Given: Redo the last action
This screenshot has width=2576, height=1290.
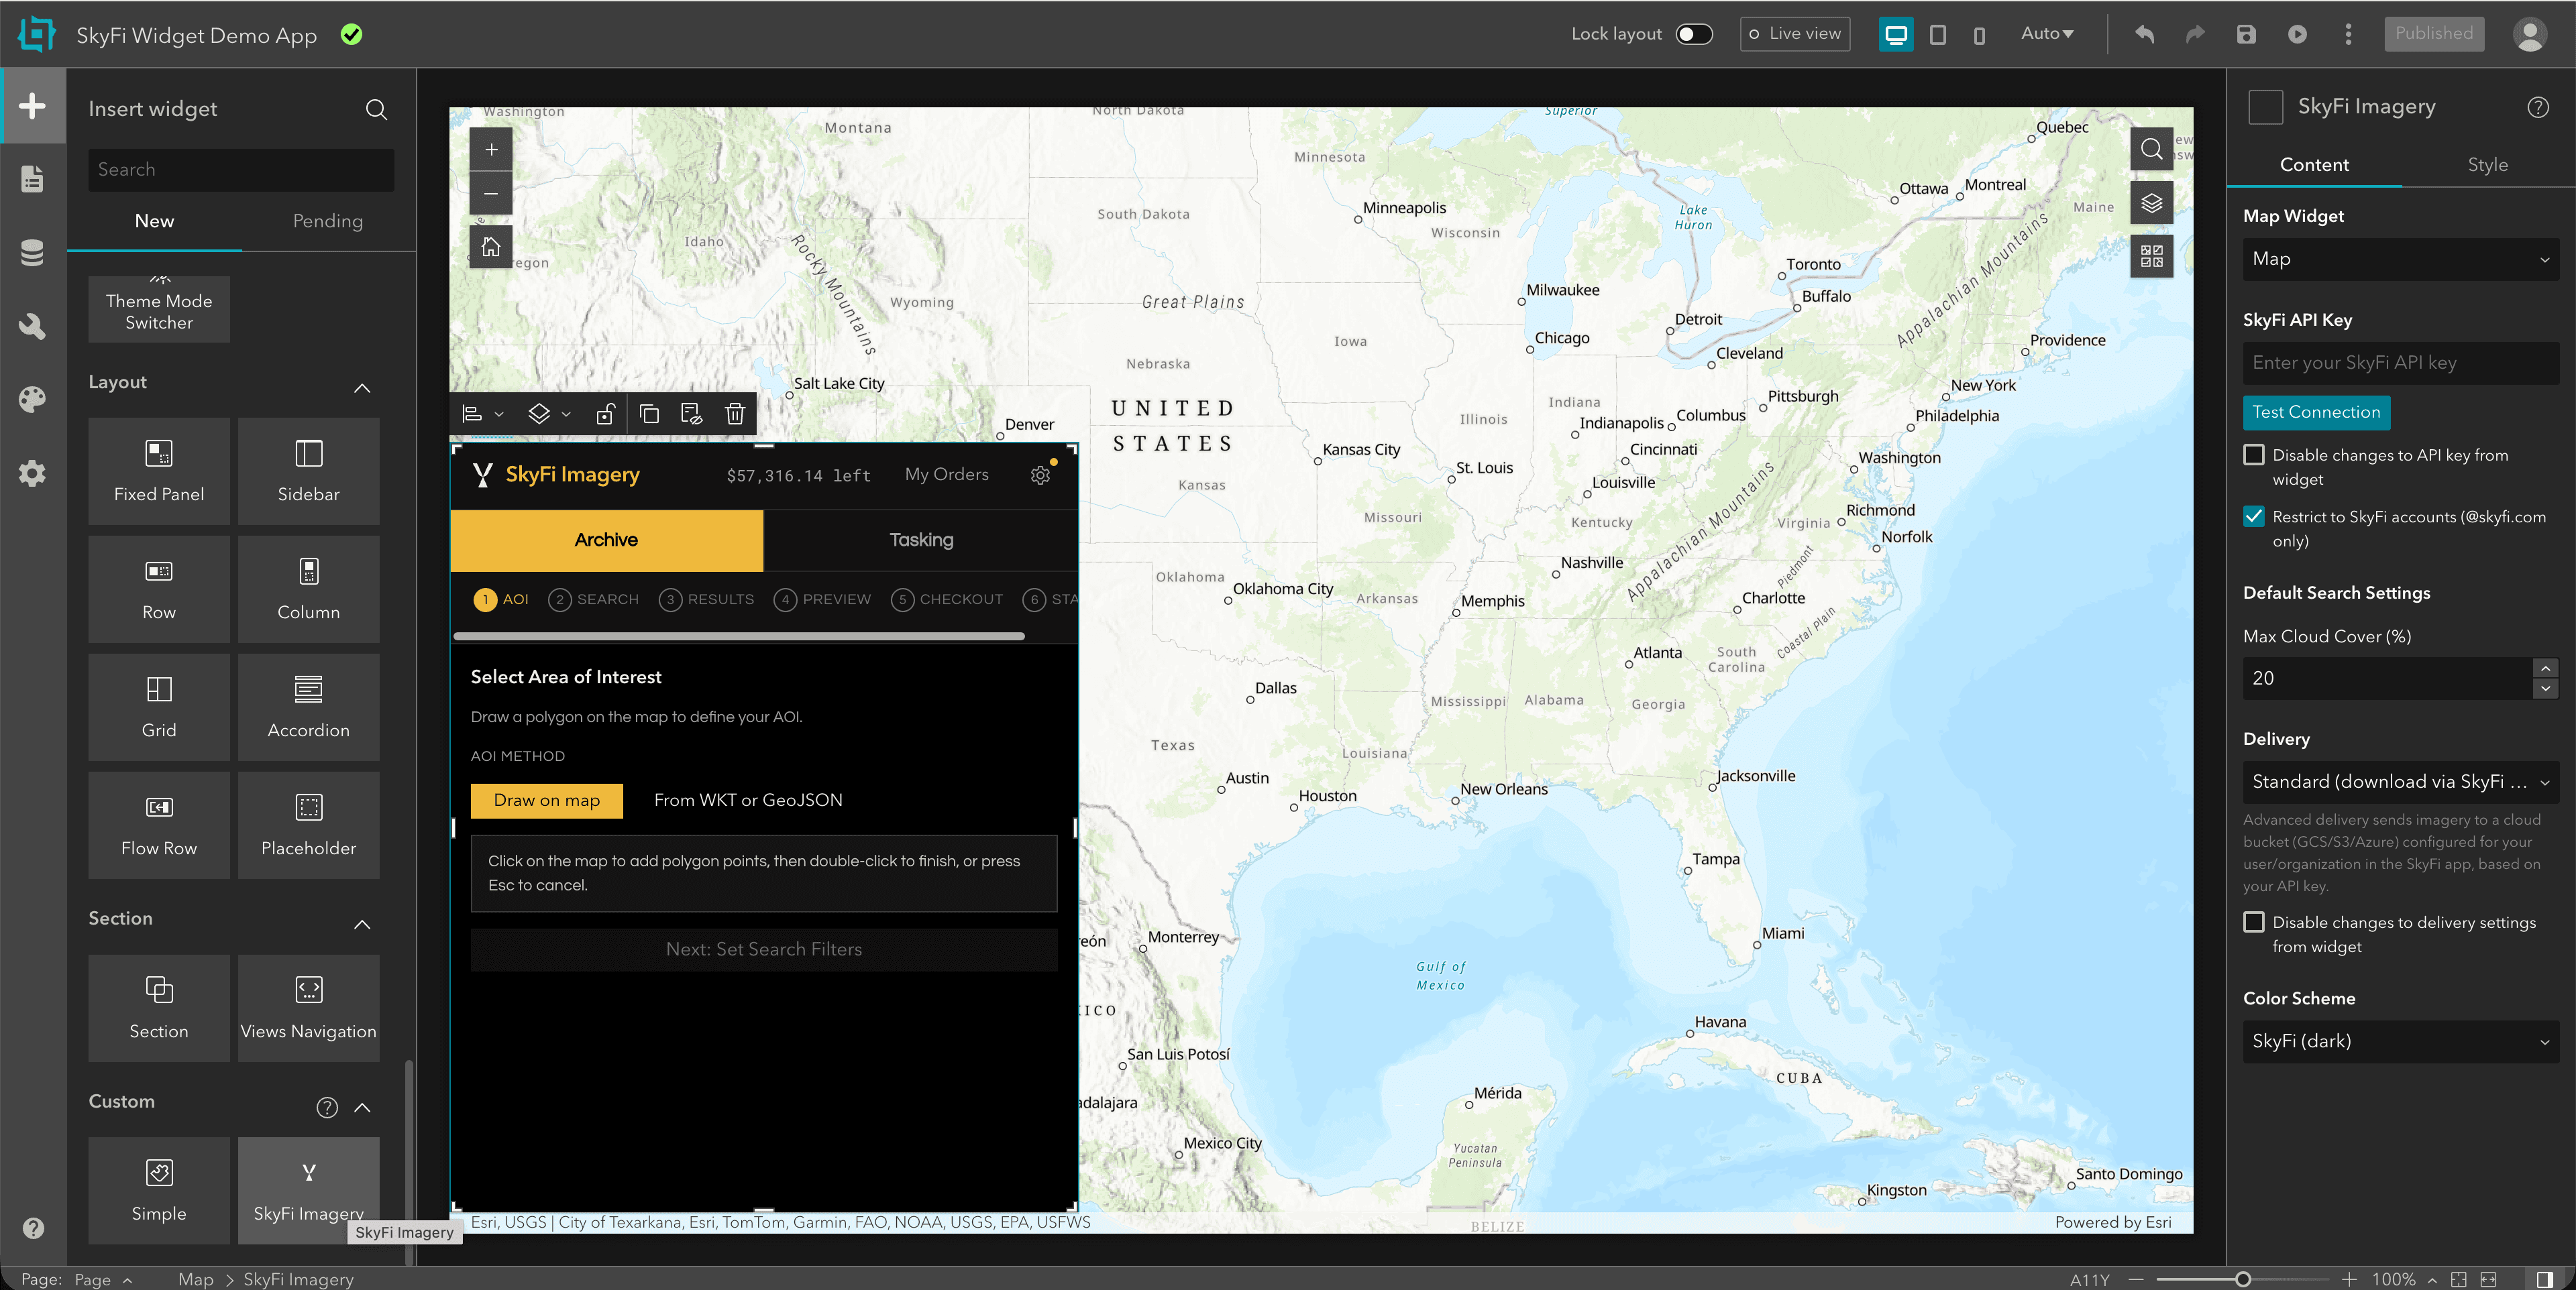Looking at the screenshot, I should 2195,34.
